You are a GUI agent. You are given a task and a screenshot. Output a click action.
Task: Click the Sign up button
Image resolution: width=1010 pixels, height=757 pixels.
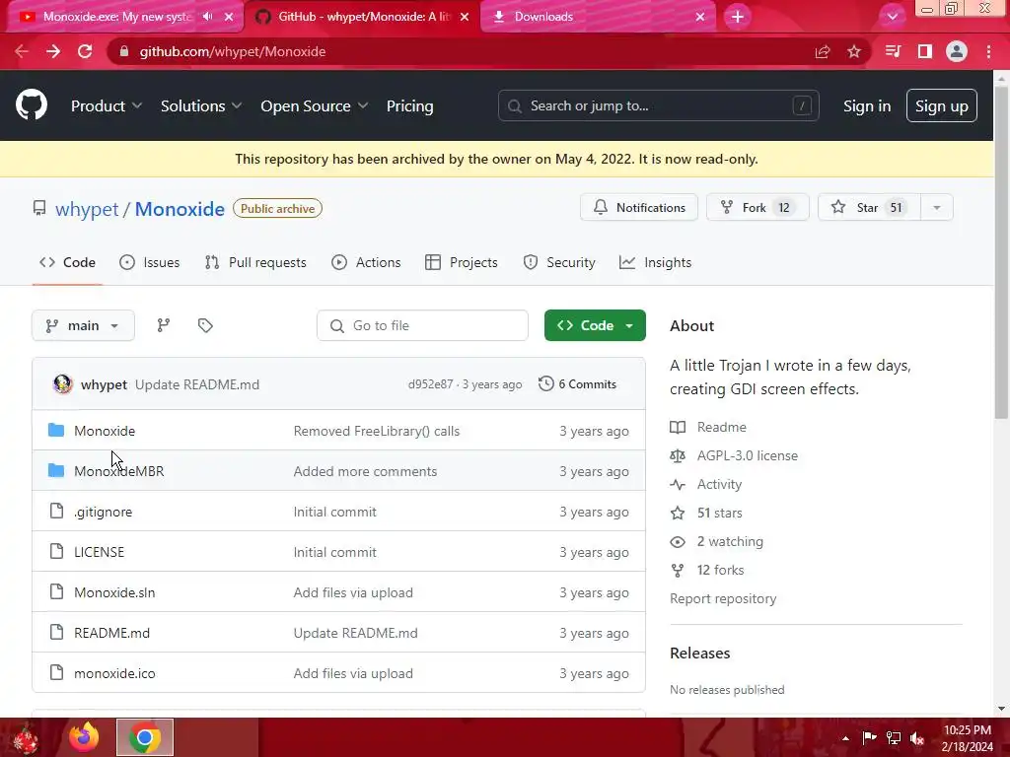coord(941,106)
